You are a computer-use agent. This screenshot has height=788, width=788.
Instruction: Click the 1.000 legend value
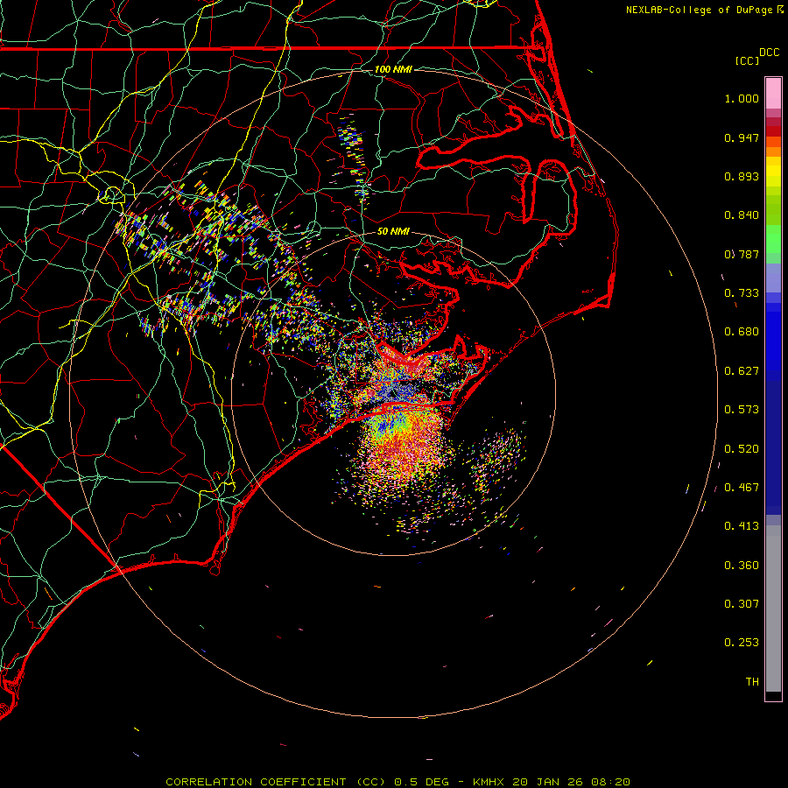coord(742,98)
